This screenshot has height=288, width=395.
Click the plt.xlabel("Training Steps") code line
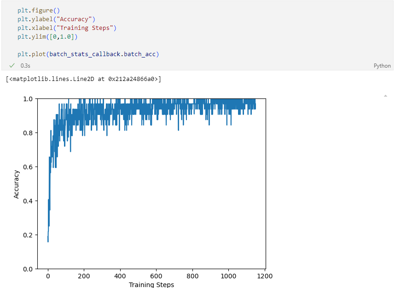pos(67,28)
